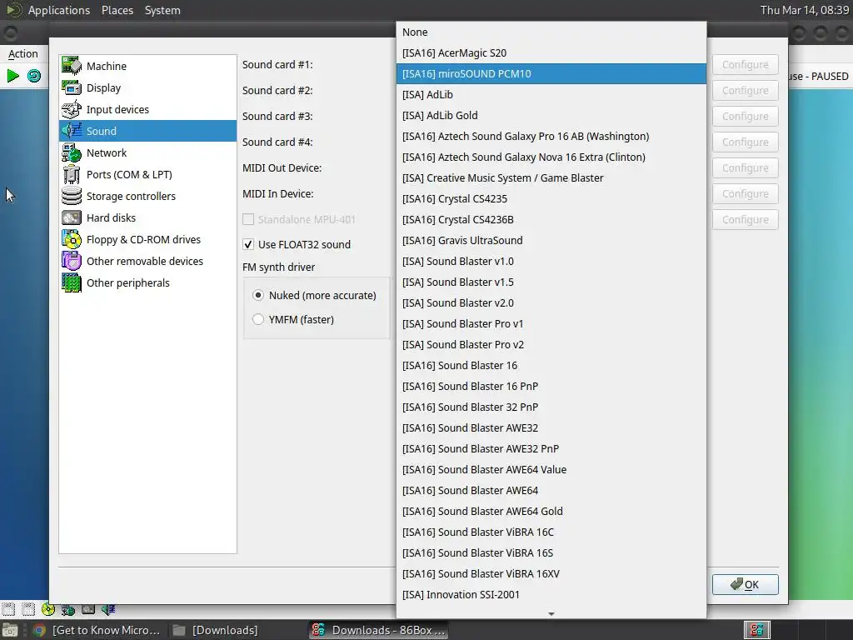Pick [ISA16] Sound Blaster ViBRA 16C
Screen dimensions: 853x640
click(551, 532)
